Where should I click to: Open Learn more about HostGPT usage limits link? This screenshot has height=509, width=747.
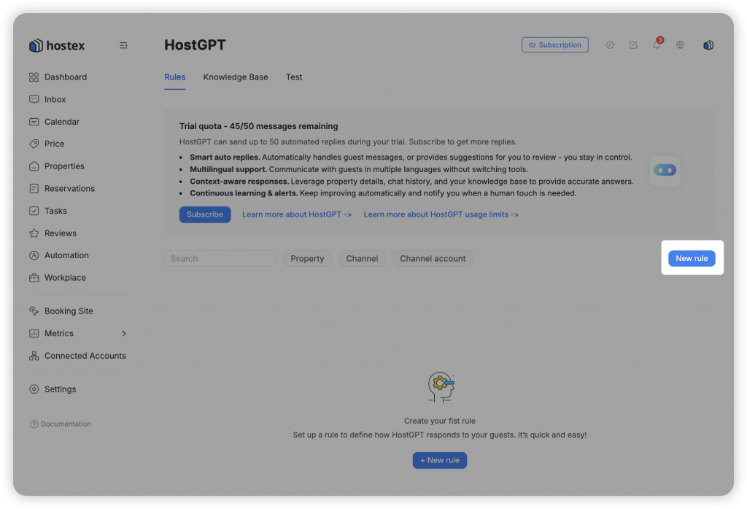[441, 215]
